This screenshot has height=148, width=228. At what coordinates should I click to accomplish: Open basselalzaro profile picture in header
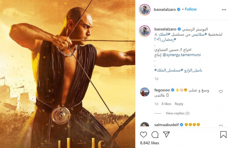(x=145, y=9)
